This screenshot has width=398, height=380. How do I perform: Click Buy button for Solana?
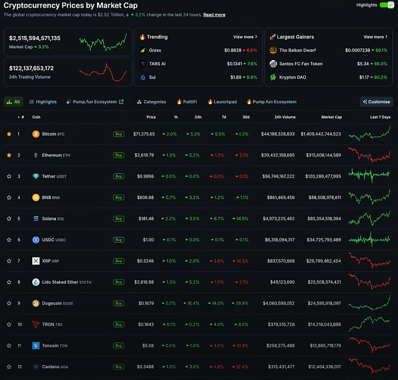click(x=118, y=218)
